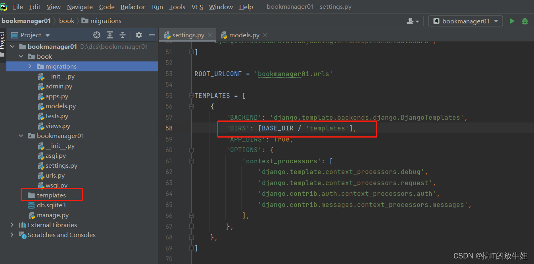The height and width of the screenshot is (264, 534).
Task: Expand External Libraries node
Action: click(12, 225)
